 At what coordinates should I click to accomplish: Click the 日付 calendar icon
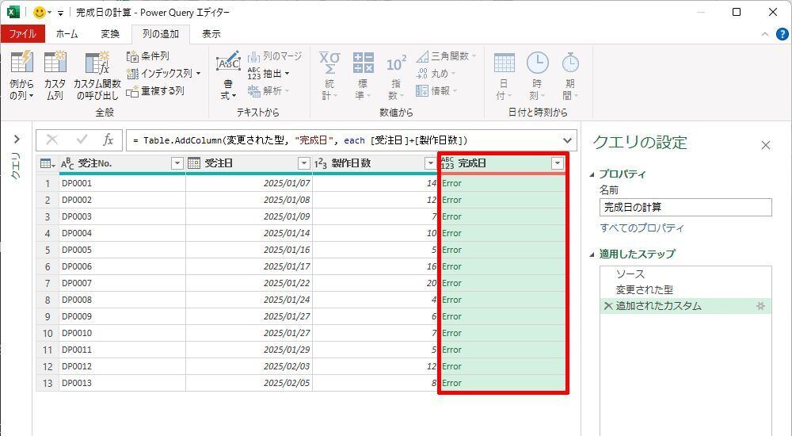[504, 63]
